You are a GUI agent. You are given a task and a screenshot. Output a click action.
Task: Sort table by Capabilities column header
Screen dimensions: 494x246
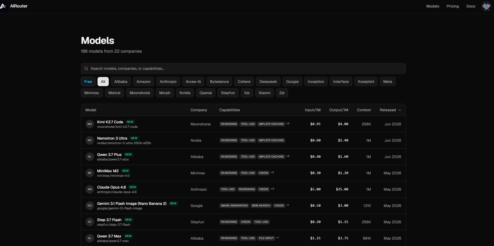[230, 110]
